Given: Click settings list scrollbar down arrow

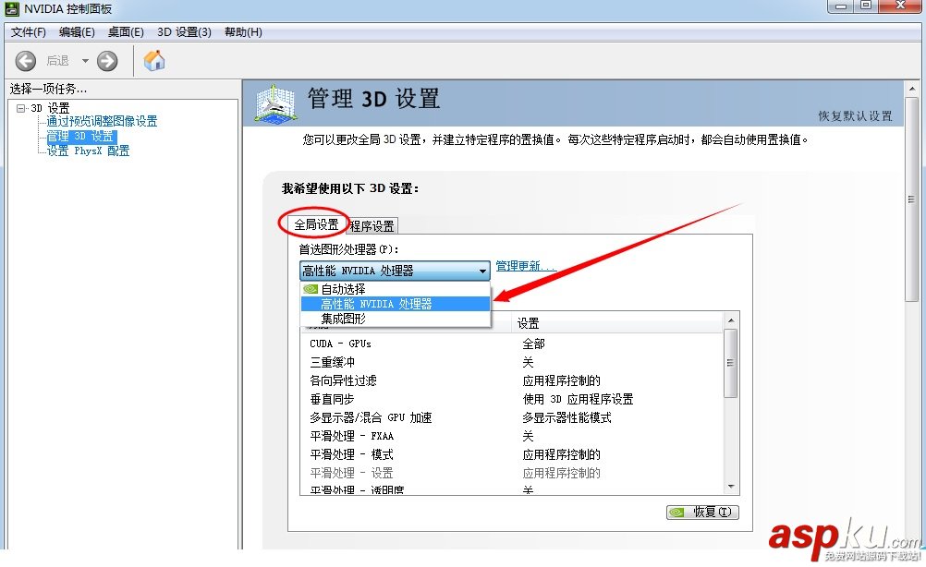Looking at the screenshot, I should click(x=731, y=487).
